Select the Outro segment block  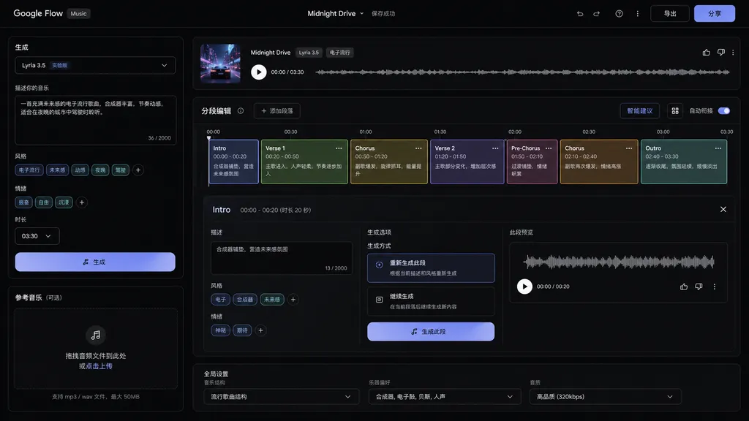(x=684, y=162)
